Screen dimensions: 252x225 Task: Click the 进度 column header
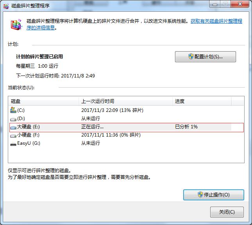[x=201, y=101]
